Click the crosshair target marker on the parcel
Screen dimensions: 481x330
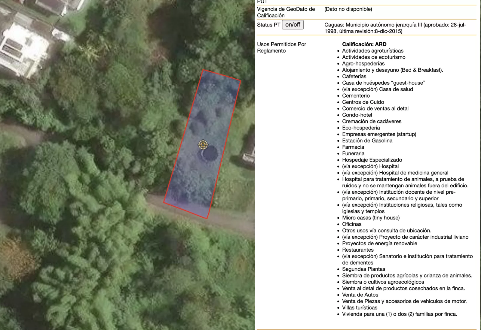[203, 145]
